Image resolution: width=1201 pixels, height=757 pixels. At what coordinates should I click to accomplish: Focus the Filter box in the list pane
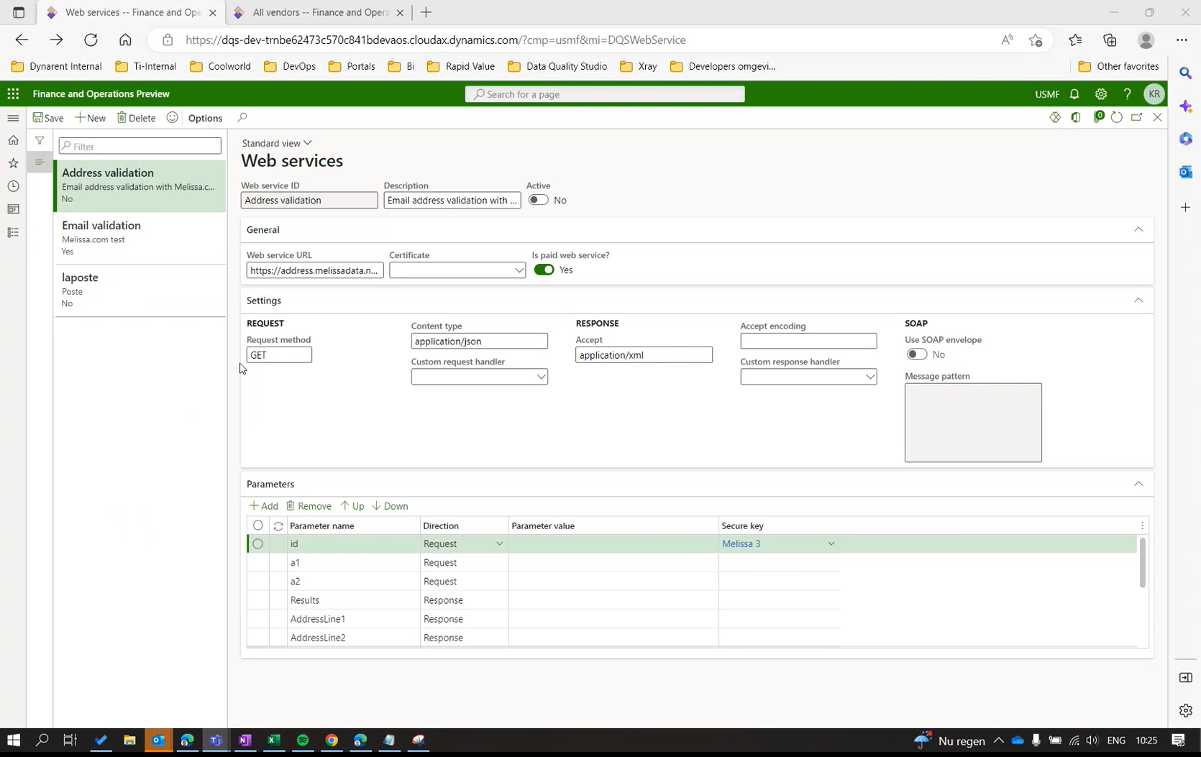pyautogui.click(x=140, y=146)
